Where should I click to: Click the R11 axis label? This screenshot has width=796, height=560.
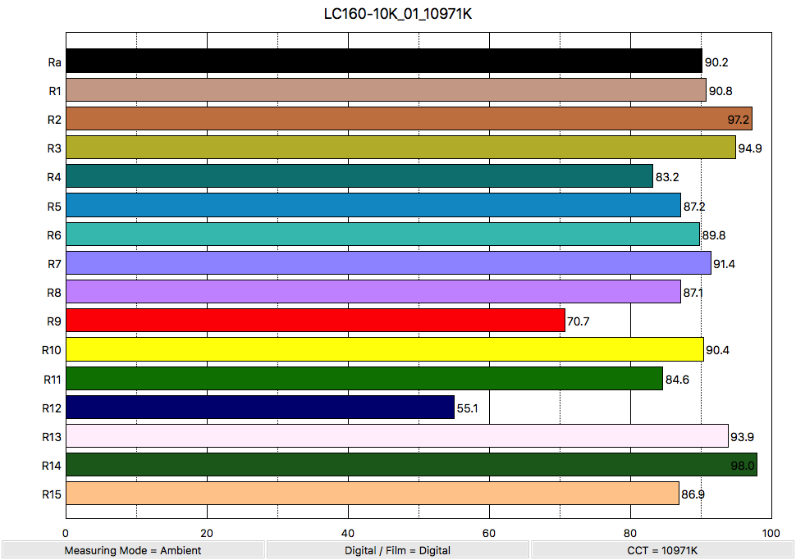click(x=52, y=379)
